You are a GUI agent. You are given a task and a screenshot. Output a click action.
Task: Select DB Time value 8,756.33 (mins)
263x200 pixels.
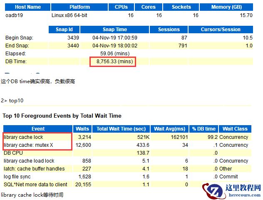[x=115, y=62]
